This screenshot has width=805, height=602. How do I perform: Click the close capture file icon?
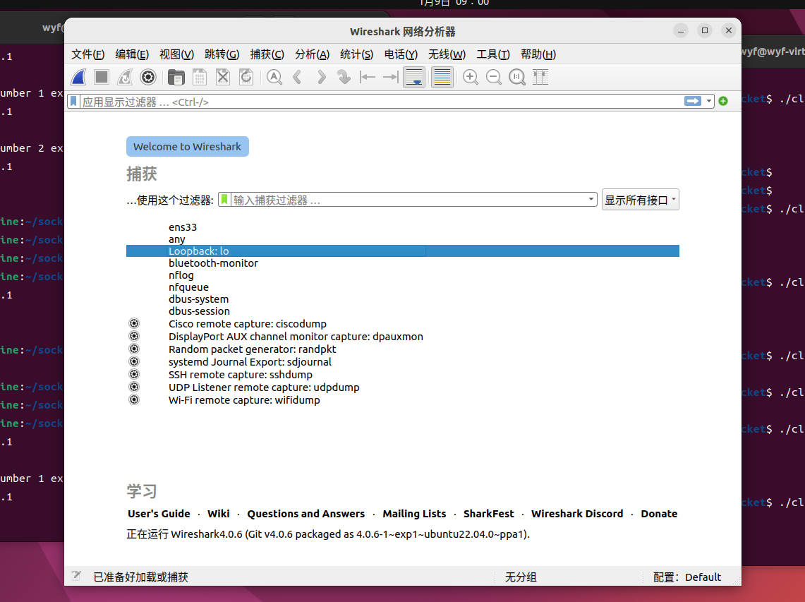(223, 77)
